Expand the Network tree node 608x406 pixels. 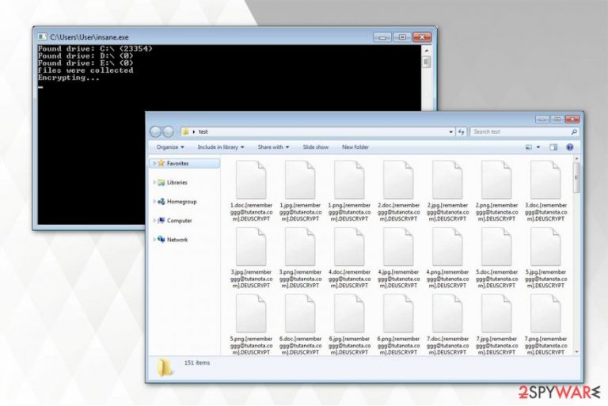(x=154, y=239)
